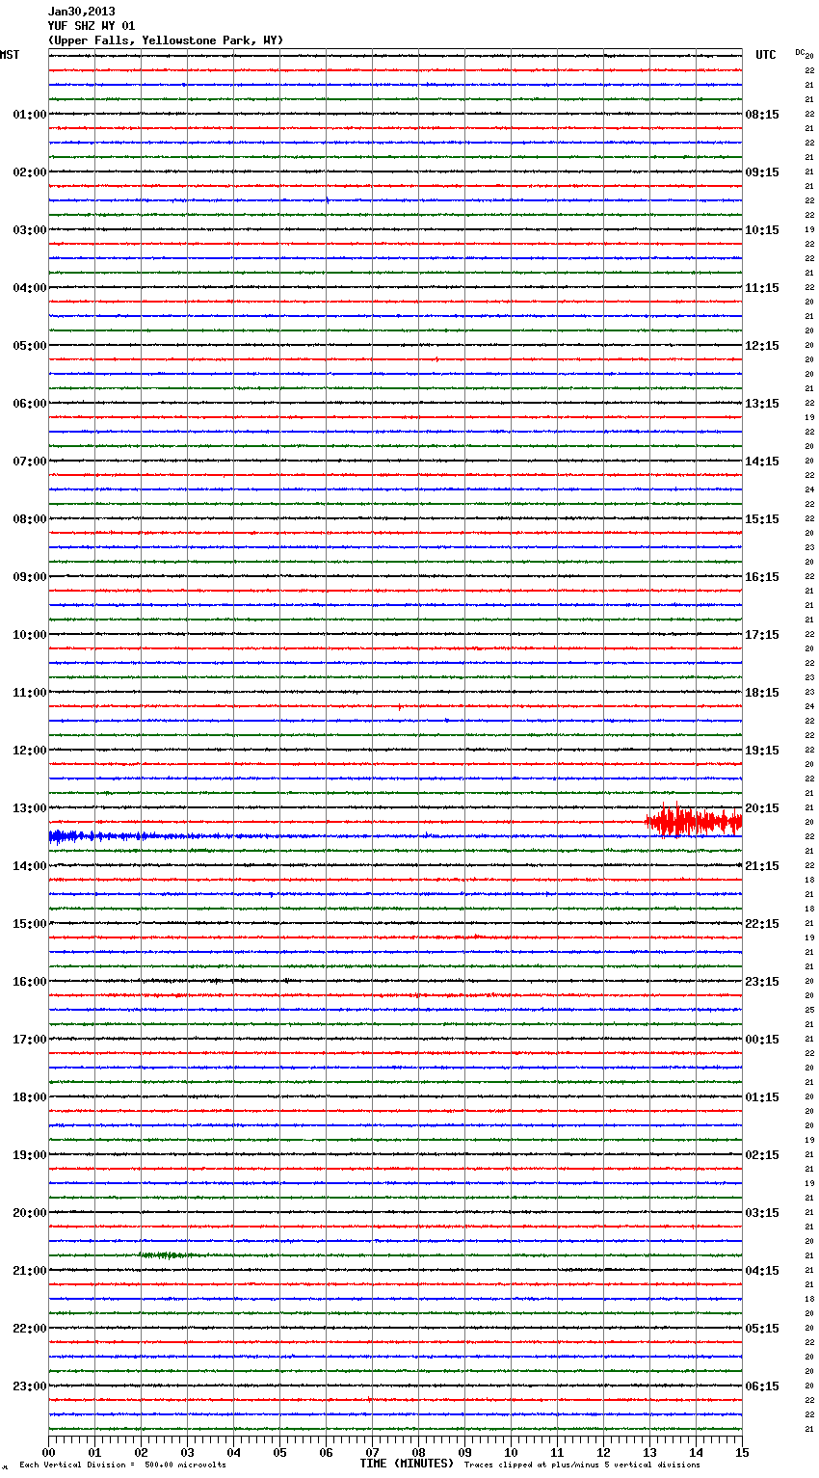The width and height of the screenshot is (819, 1478).
Task: Click the TIME (MINUTES) axis title
Action: (407, 1464)
